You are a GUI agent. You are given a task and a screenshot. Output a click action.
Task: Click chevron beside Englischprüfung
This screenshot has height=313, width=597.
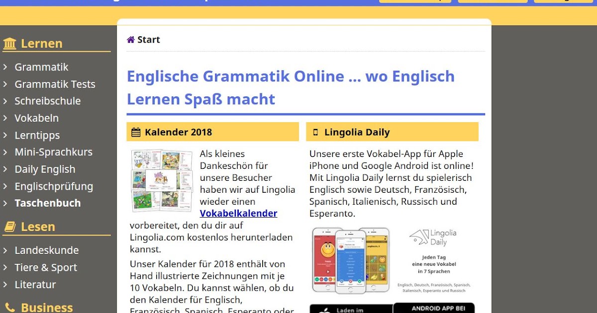[5, 187]
